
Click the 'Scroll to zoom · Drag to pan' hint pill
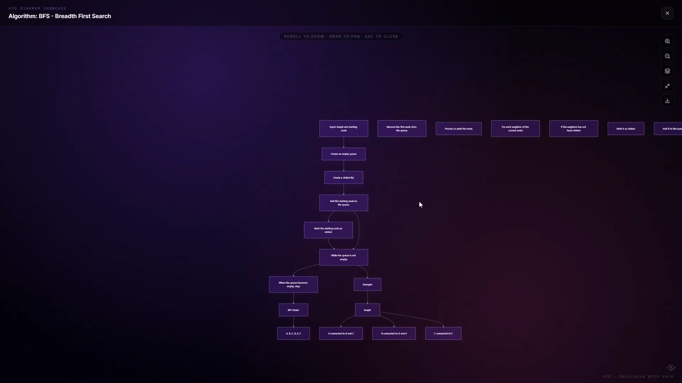(341, 36)
